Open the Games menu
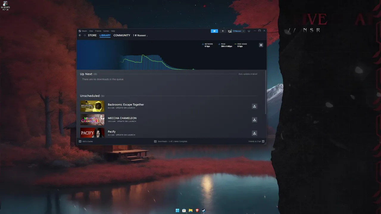The width and height of the screenshot is (381, 214). tap(106, 31)
